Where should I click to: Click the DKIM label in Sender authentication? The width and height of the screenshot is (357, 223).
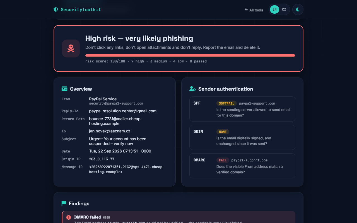(198, 132)
